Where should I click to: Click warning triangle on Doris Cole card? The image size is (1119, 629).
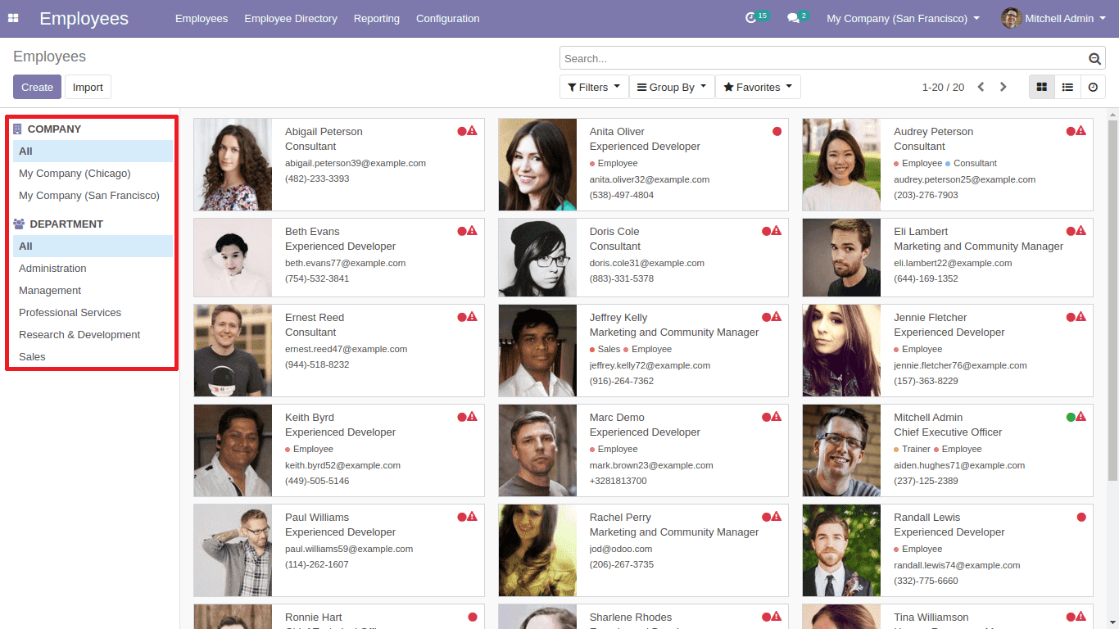click(777, 231)
